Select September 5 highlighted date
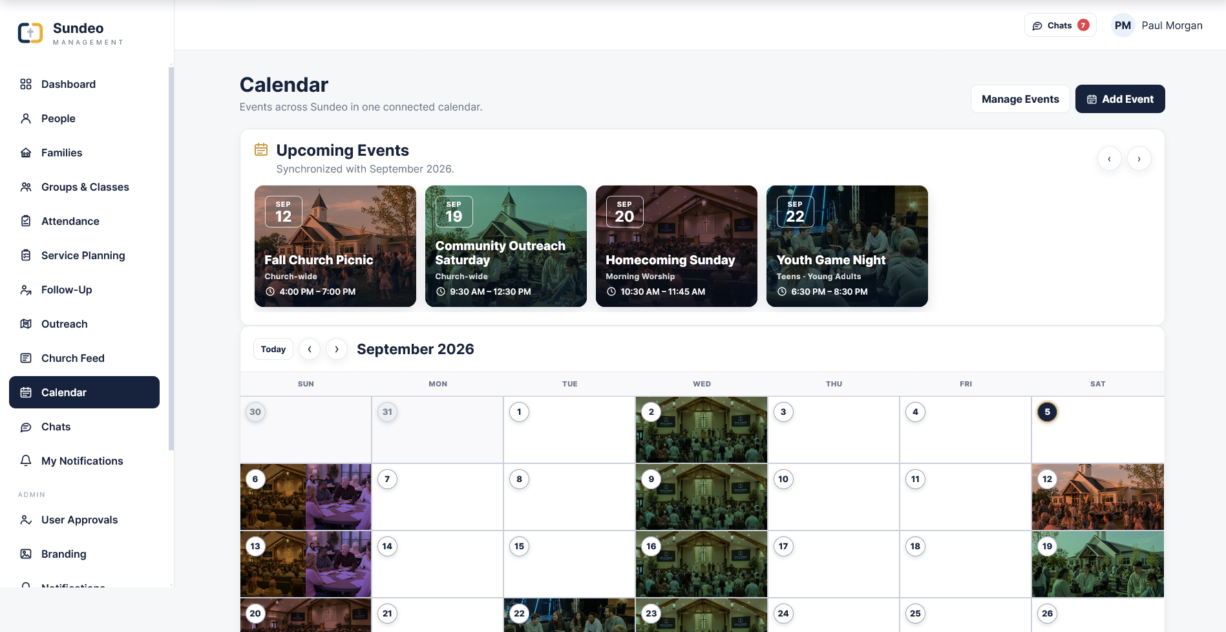This screenshot has height=632, width=1226. click(x=1048, y=412)
